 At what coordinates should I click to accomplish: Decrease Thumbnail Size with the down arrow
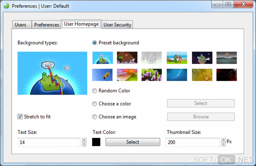click(x=224, y=144)
